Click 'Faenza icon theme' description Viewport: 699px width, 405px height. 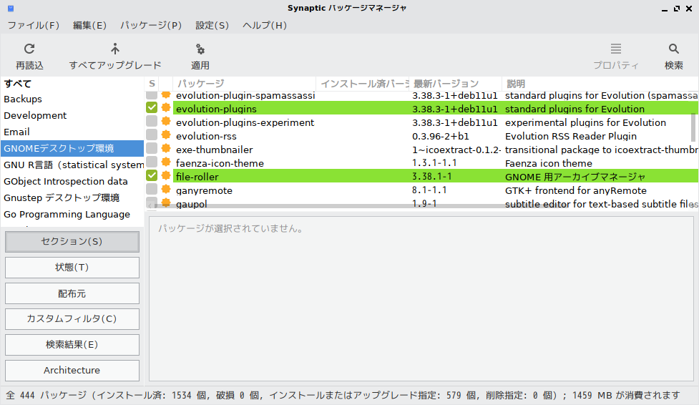coord(549,163)
